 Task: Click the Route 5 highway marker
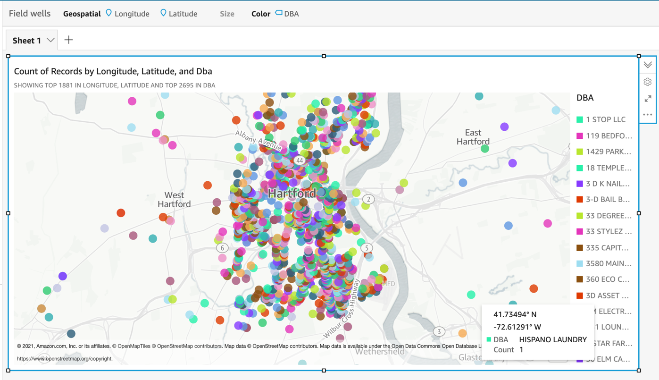367,248
